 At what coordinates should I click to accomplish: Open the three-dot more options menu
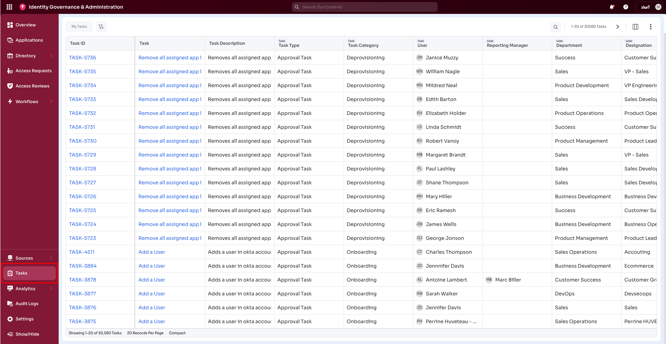click(651, 26)
